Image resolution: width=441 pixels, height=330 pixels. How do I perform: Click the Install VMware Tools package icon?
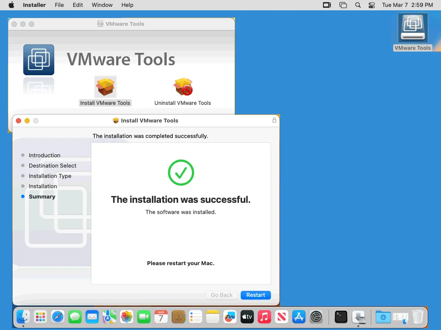[106, 87]
